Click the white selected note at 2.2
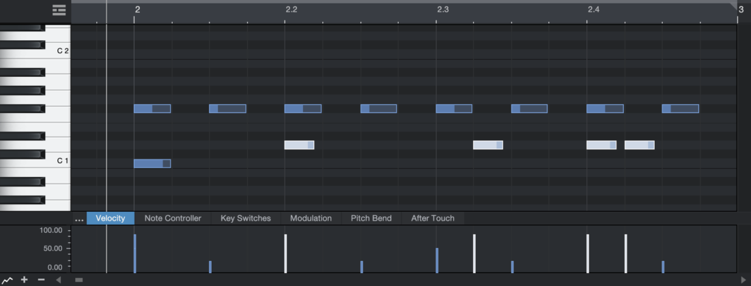 click(x=299, y=144)
